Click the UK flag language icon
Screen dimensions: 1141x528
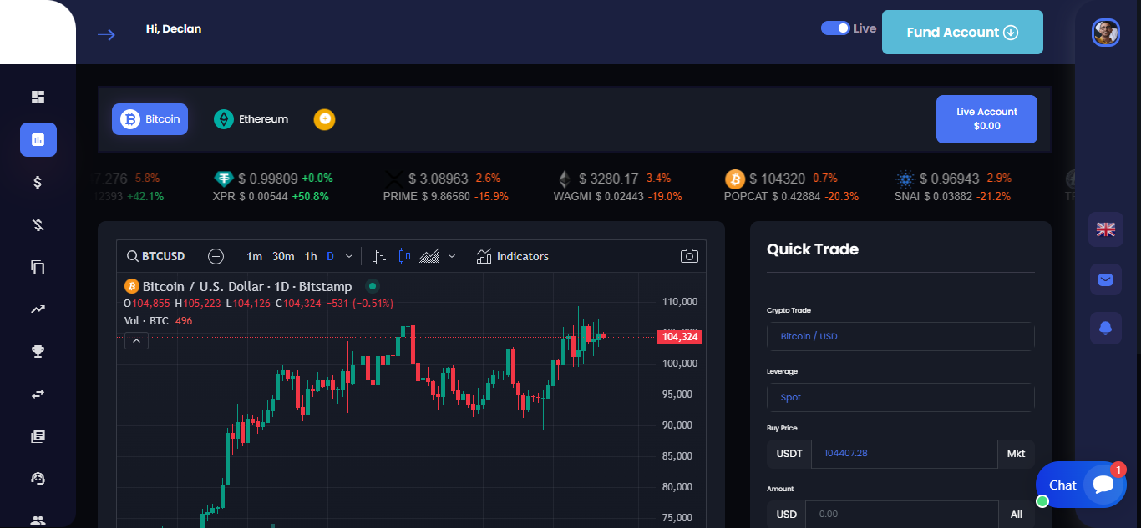coord(1105,229)
